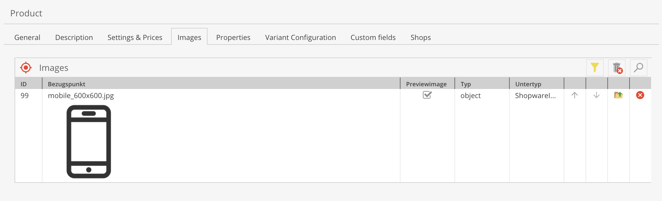662x201 pixels.
Task: Click the Bezugspunkt column header
Action: click(66, 84)
